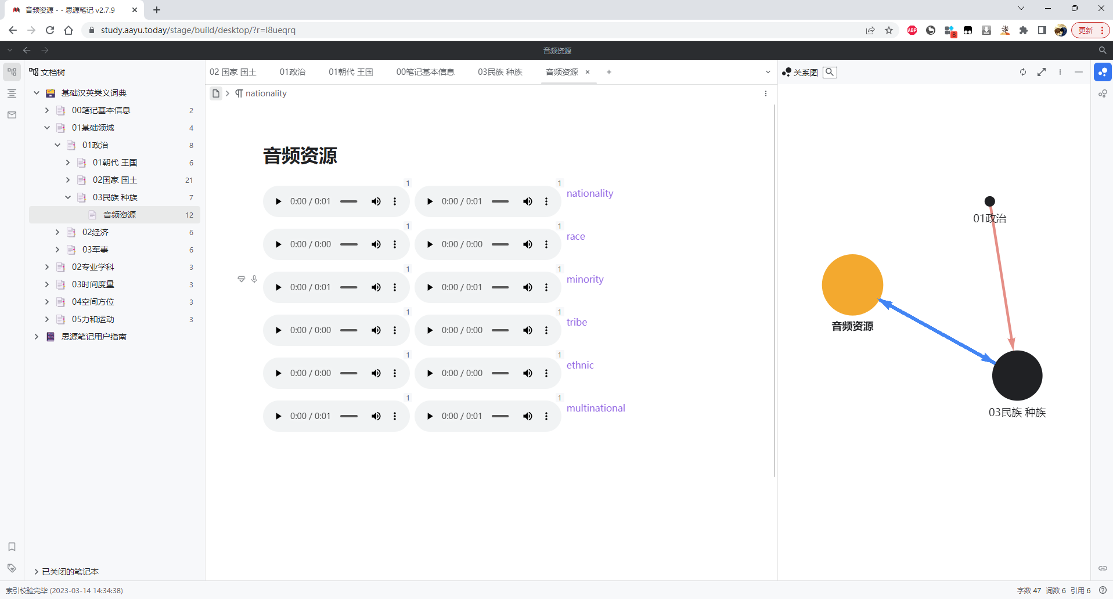Refresh the 关系图 relationship graph

click(x=1022, y=72)
